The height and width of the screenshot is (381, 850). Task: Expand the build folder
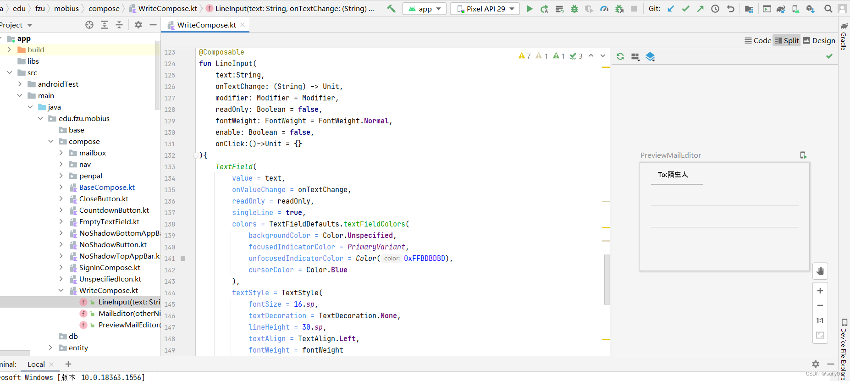[x=9, y=50]
